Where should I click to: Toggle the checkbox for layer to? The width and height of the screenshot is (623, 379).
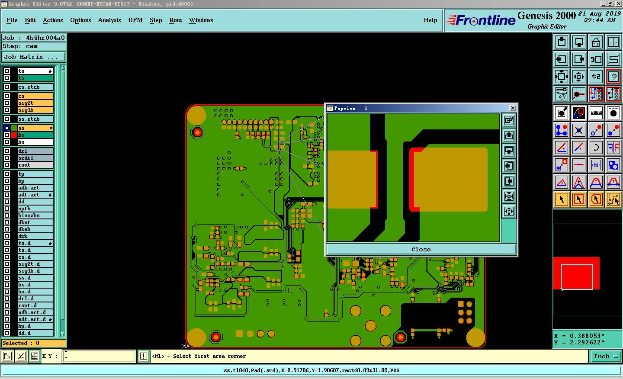(7, 71)
